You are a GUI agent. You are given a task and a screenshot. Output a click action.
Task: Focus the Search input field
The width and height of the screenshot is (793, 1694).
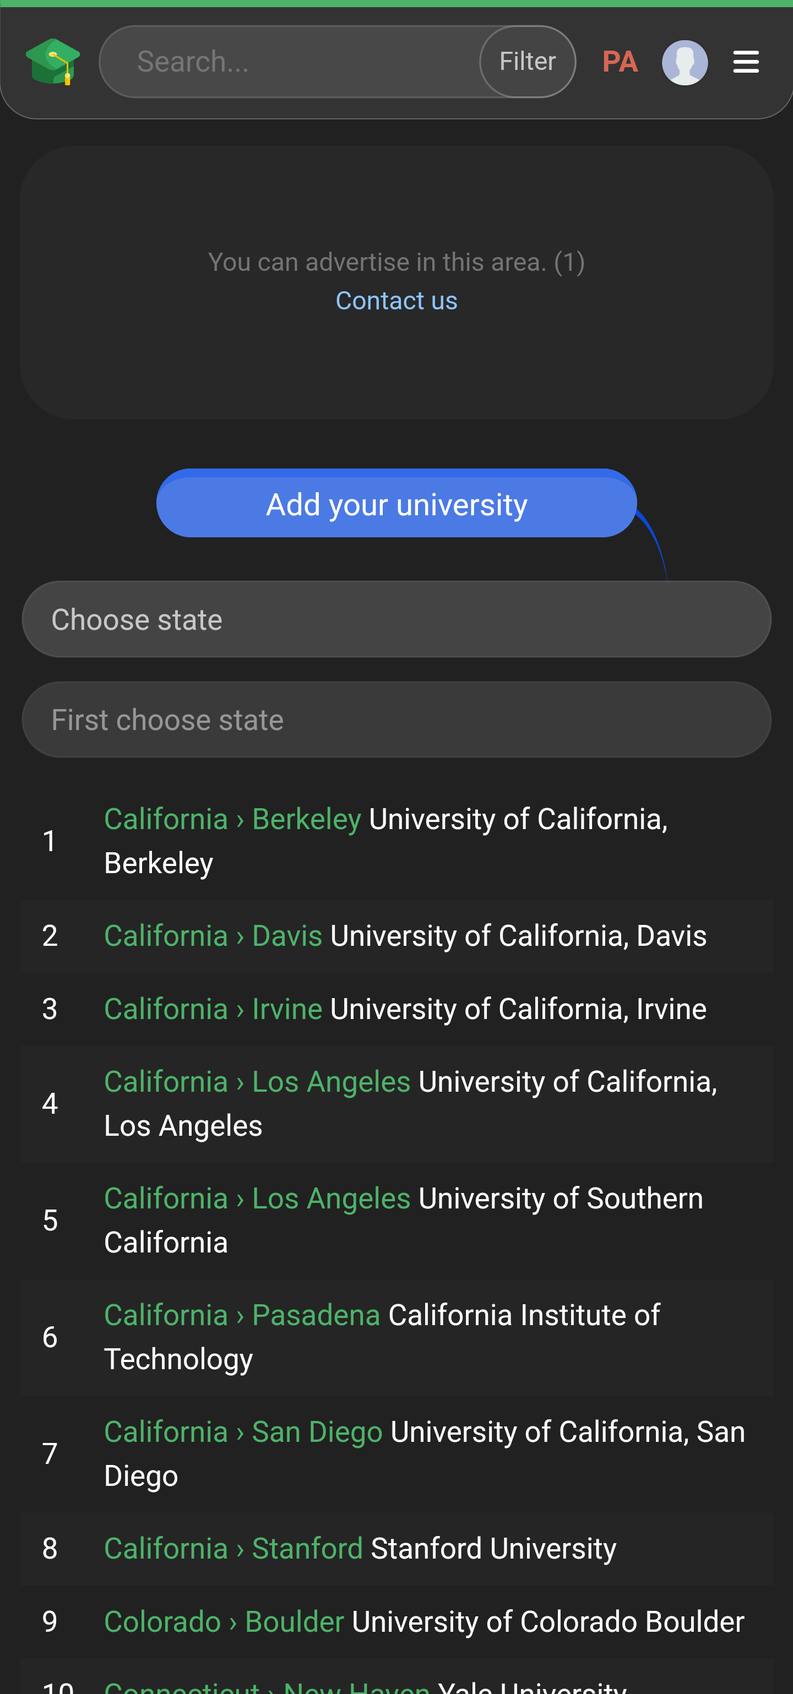(289, 62)
